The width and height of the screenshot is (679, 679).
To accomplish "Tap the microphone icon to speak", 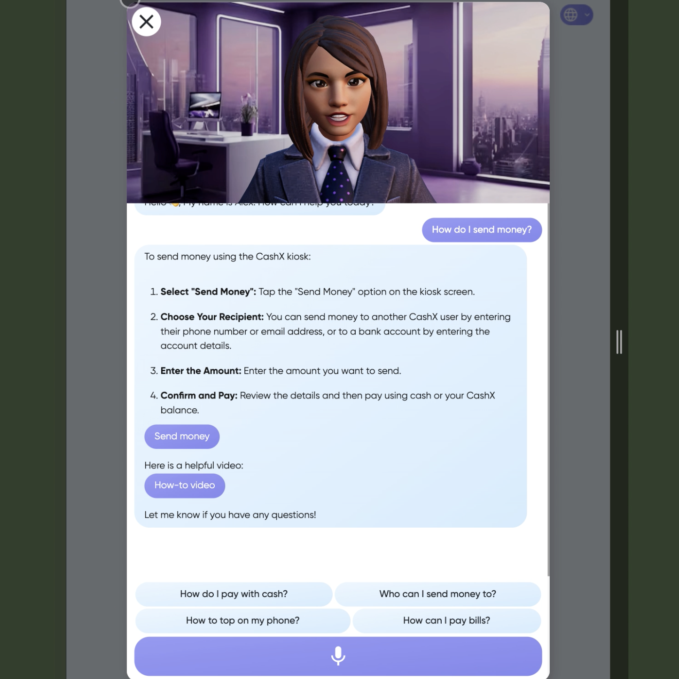I will click(x=338, y=656).
